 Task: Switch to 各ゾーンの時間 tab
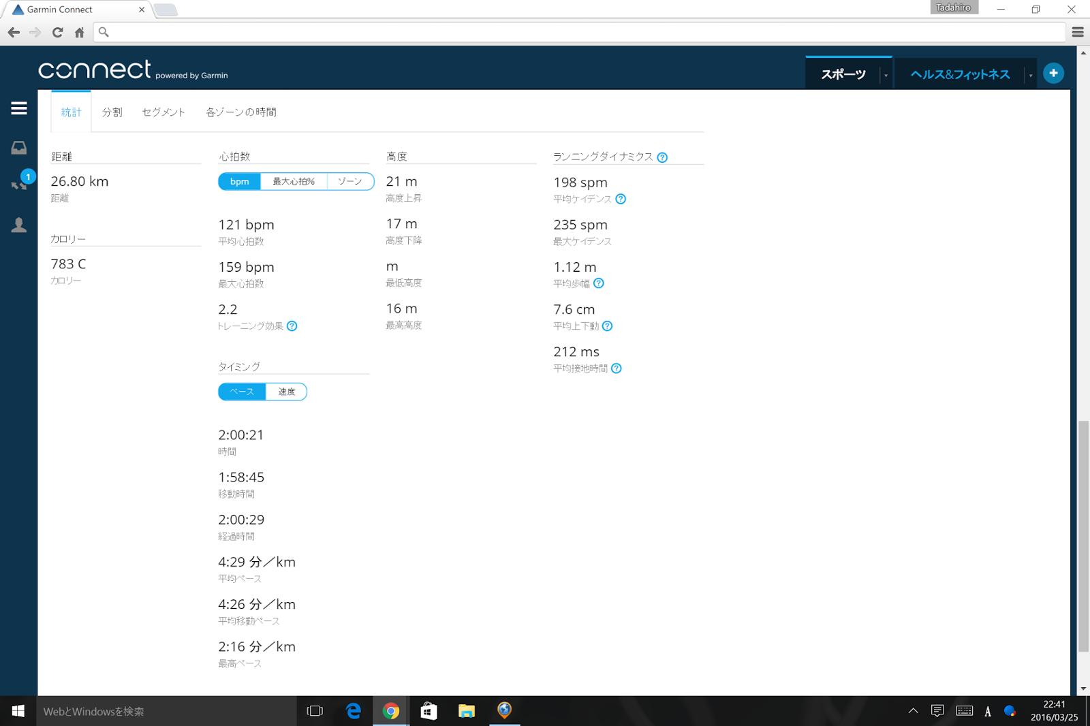241,112
